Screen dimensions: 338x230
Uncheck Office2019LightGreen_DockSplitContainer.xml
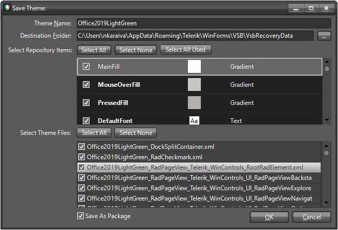pos(81,147)
